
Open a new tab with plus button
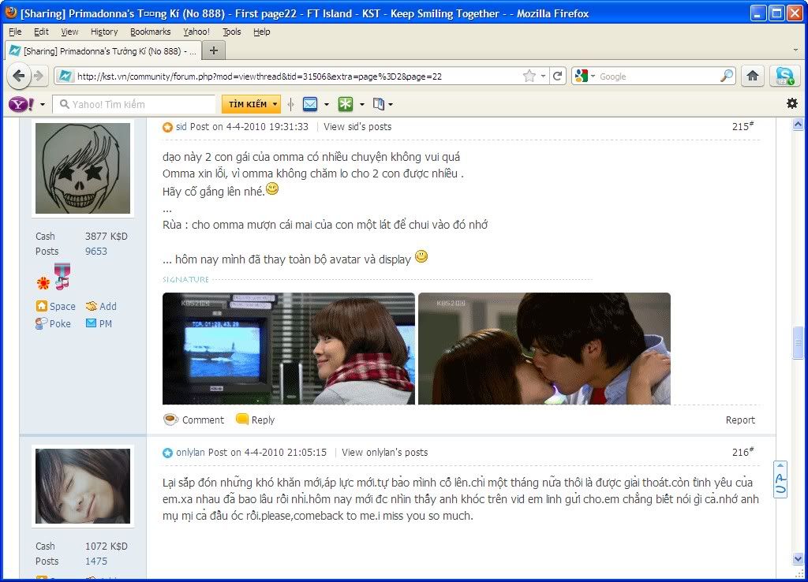tap(213, 50)
